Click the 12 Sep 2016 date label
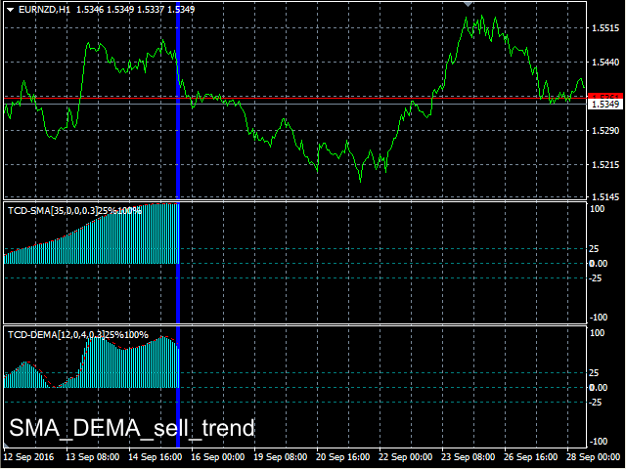Screen dimensions: 626x469 pos(28,457)
